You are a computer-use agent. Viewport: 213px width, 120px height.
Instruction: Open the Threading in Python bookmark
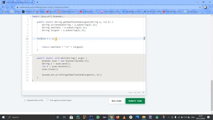coord(67,12)
